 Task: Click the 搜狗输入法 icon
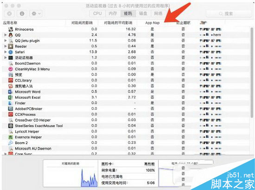coord(11,86)
